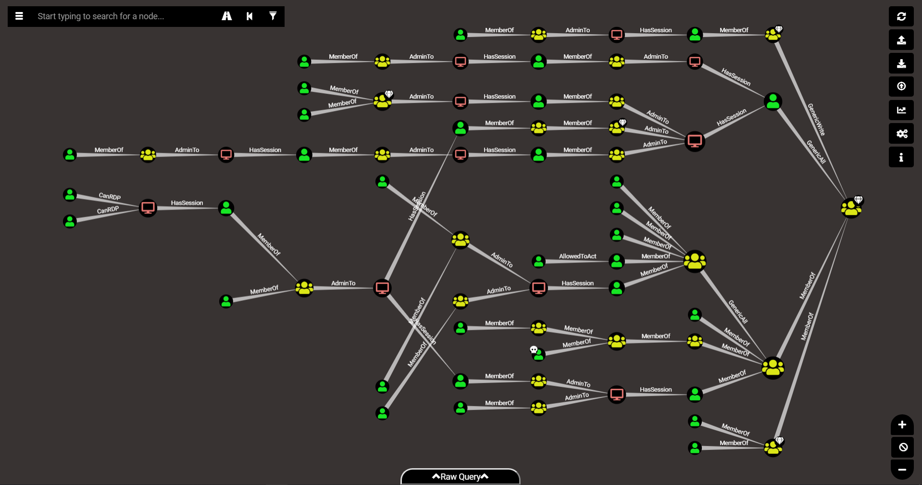Click the AllowedToAct edge label

pos(577,256)
